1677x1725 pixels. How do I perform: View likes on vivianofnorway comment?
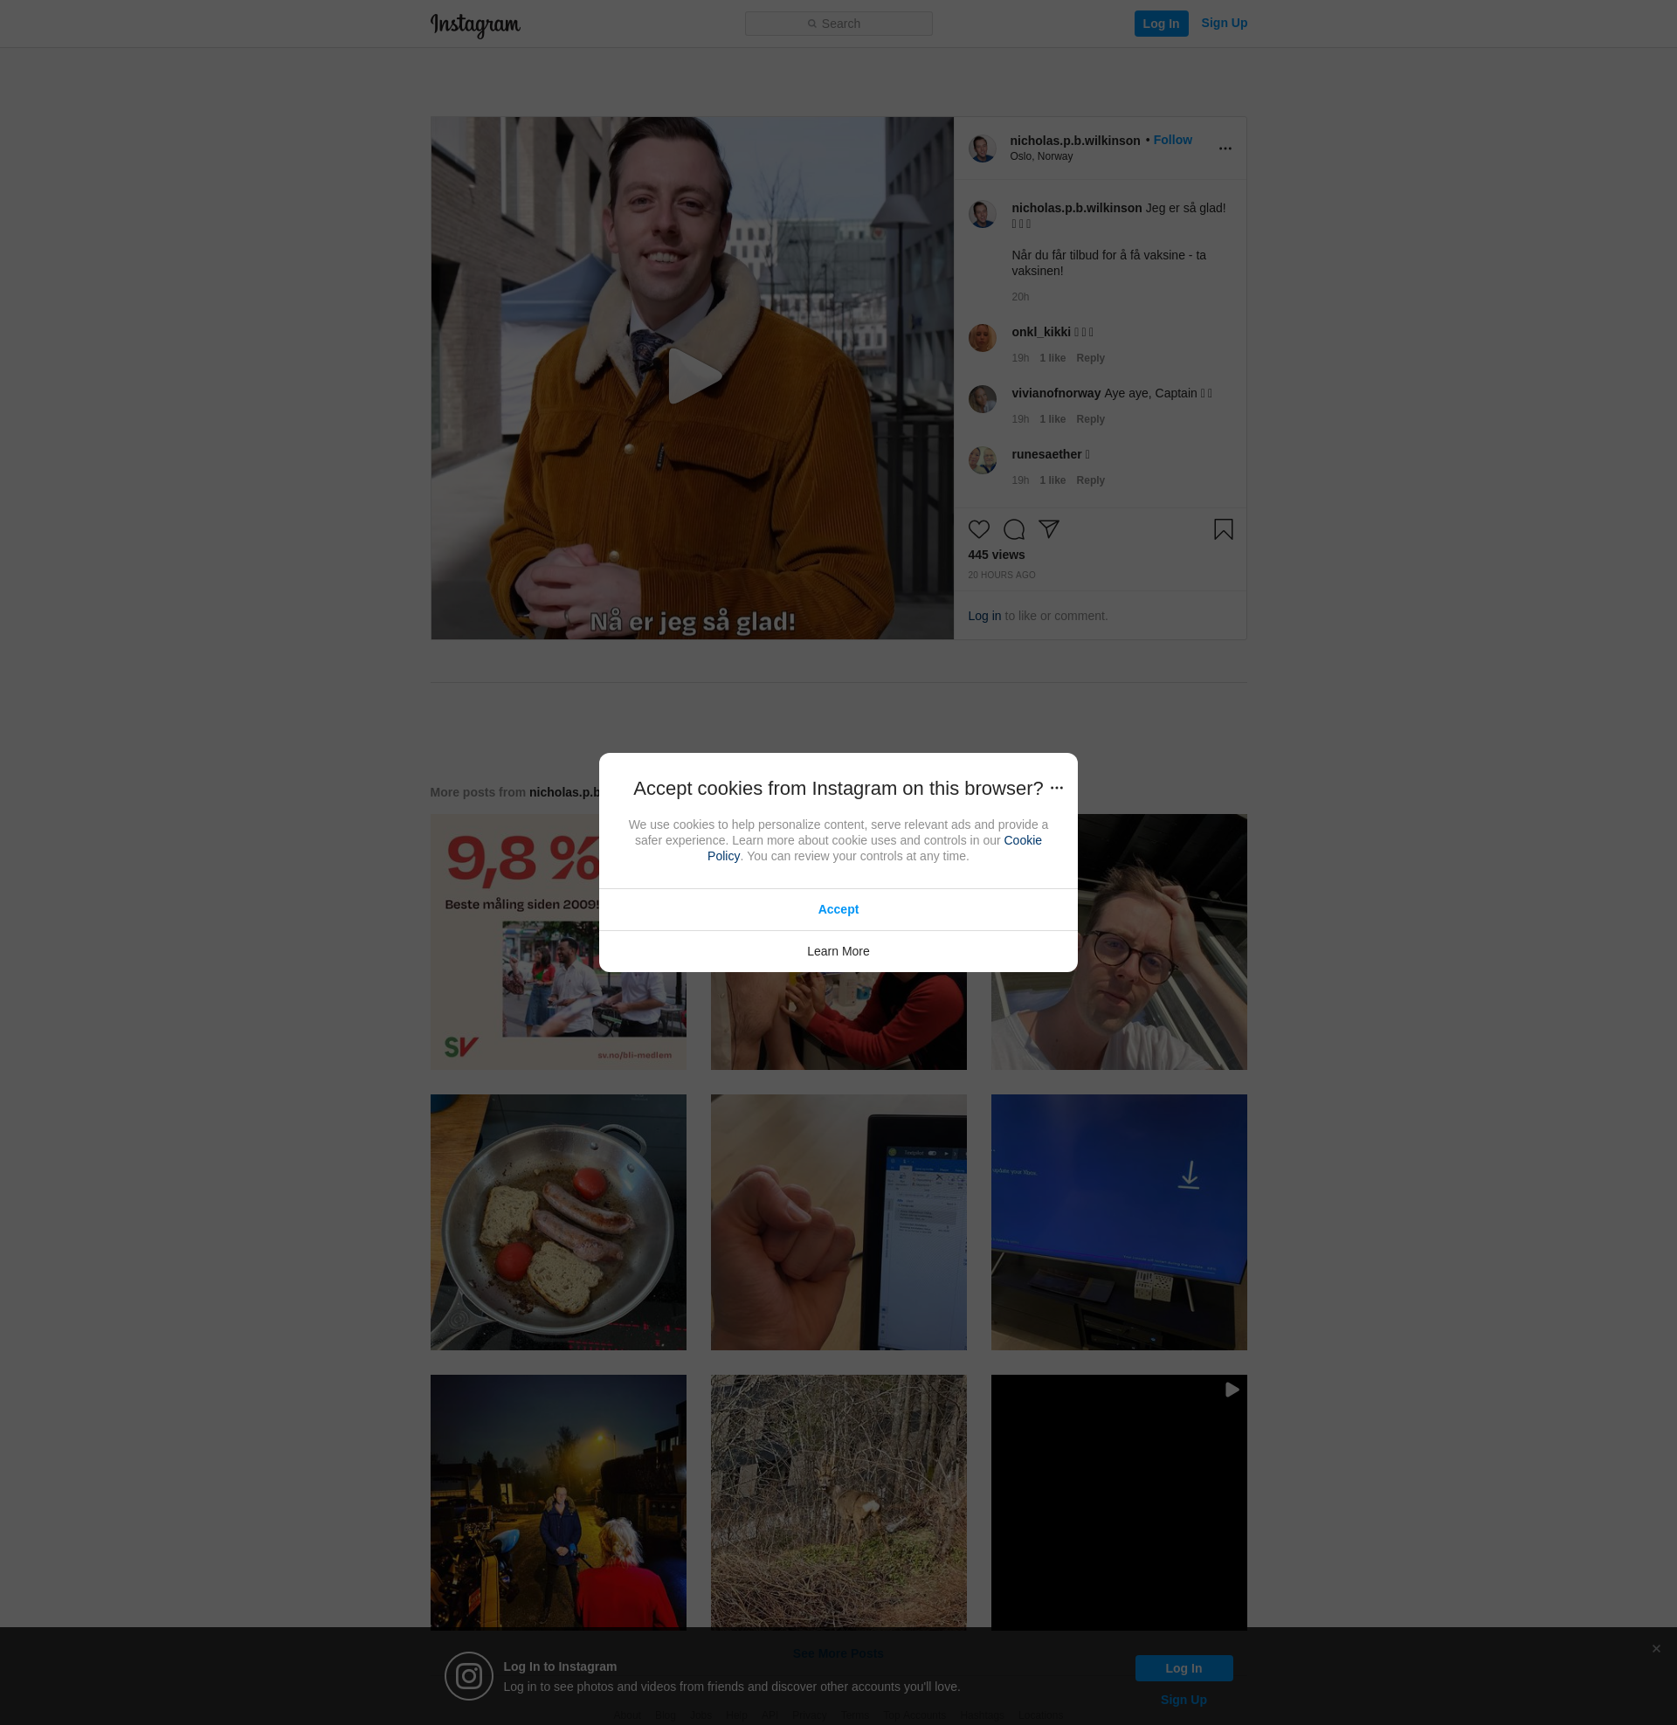coord(1052,419)
